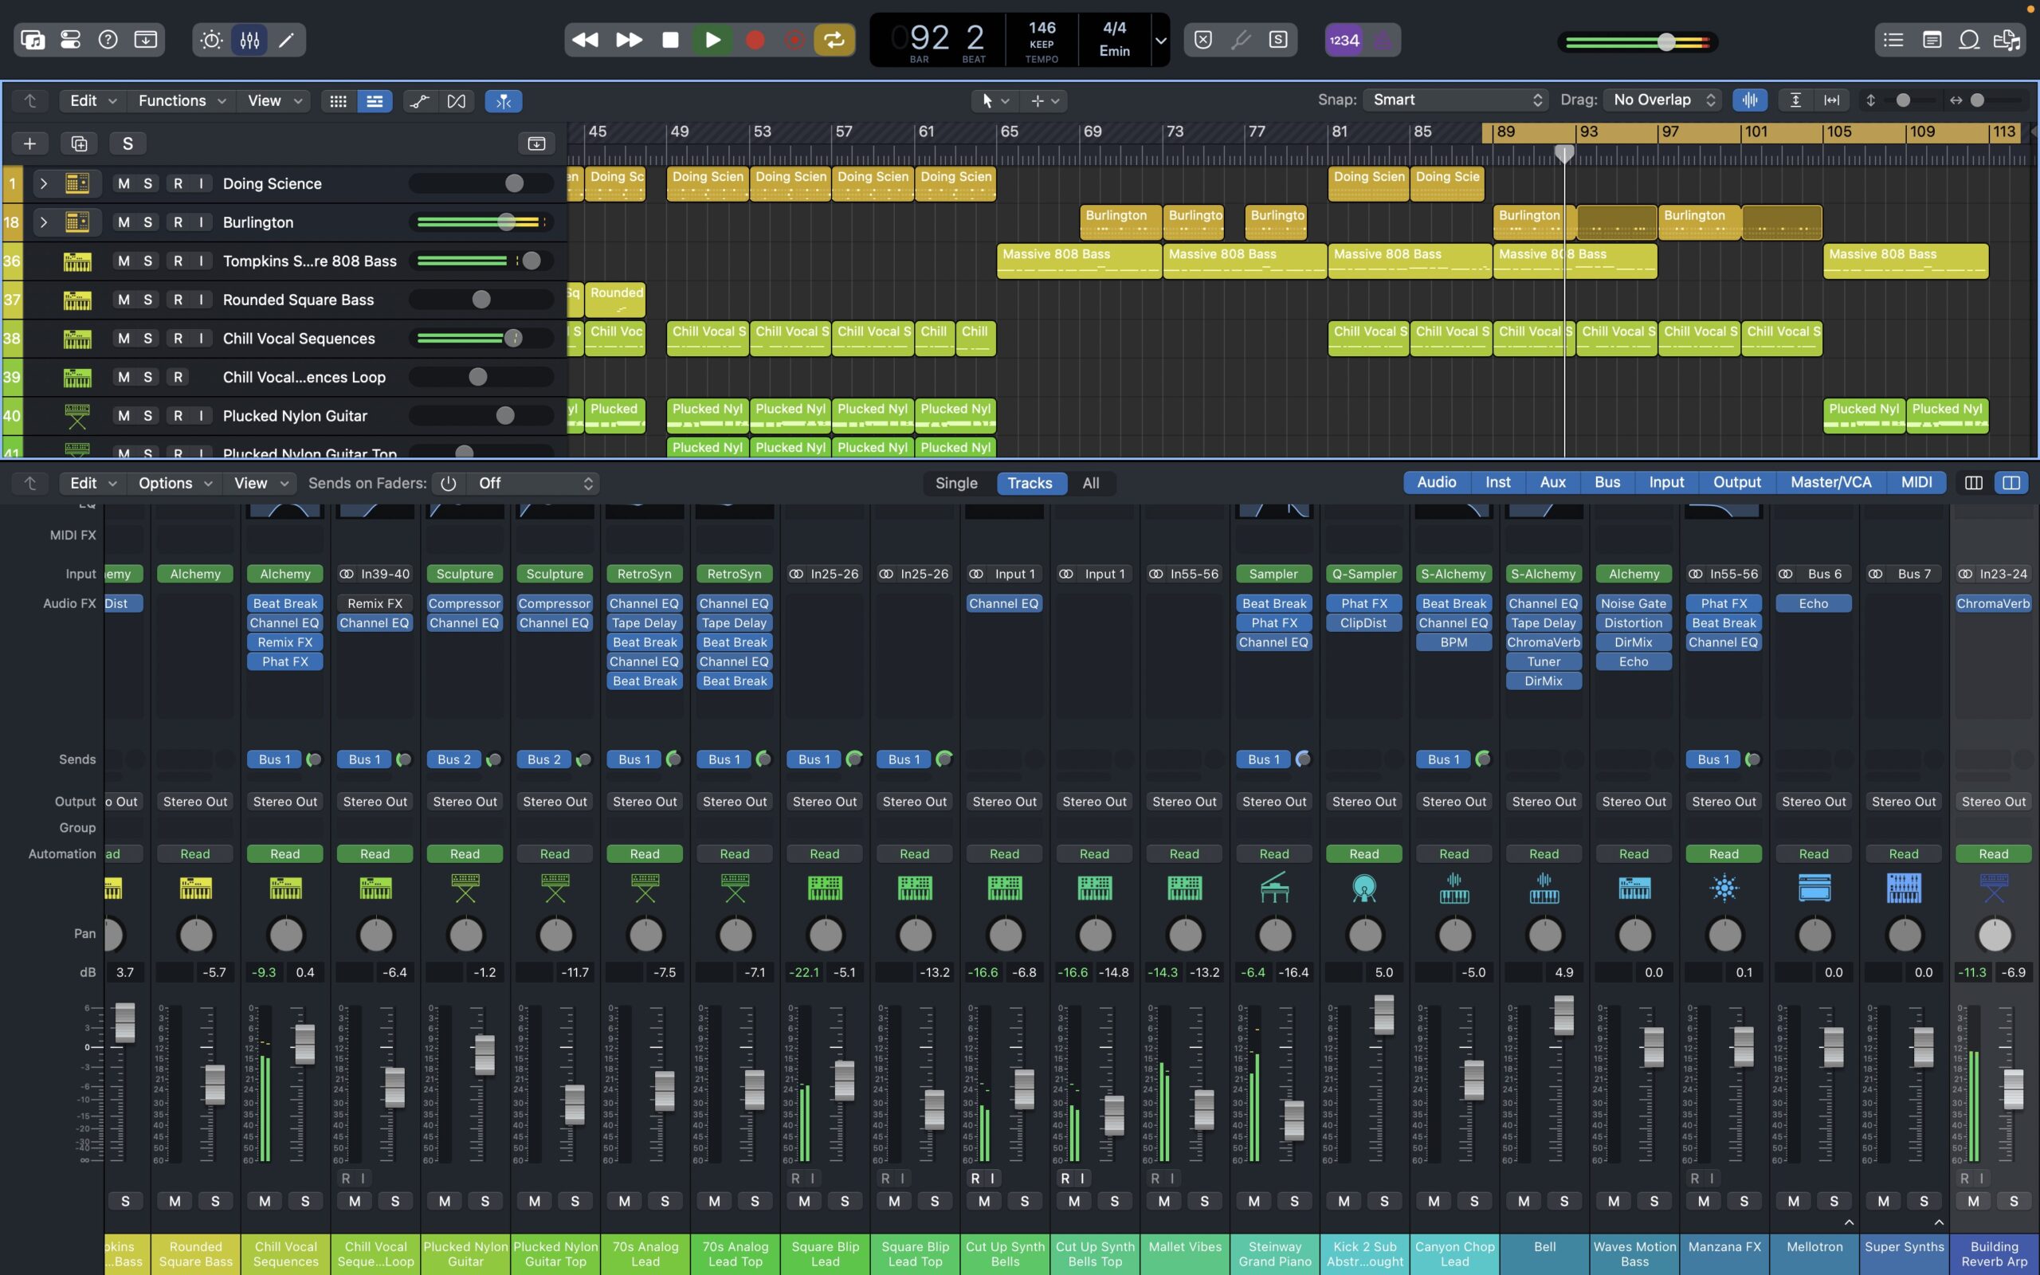Click the Echo plugin on Mellotron strip
The width and height of the screenshot is (2040, 1275).
point(1813,604)
